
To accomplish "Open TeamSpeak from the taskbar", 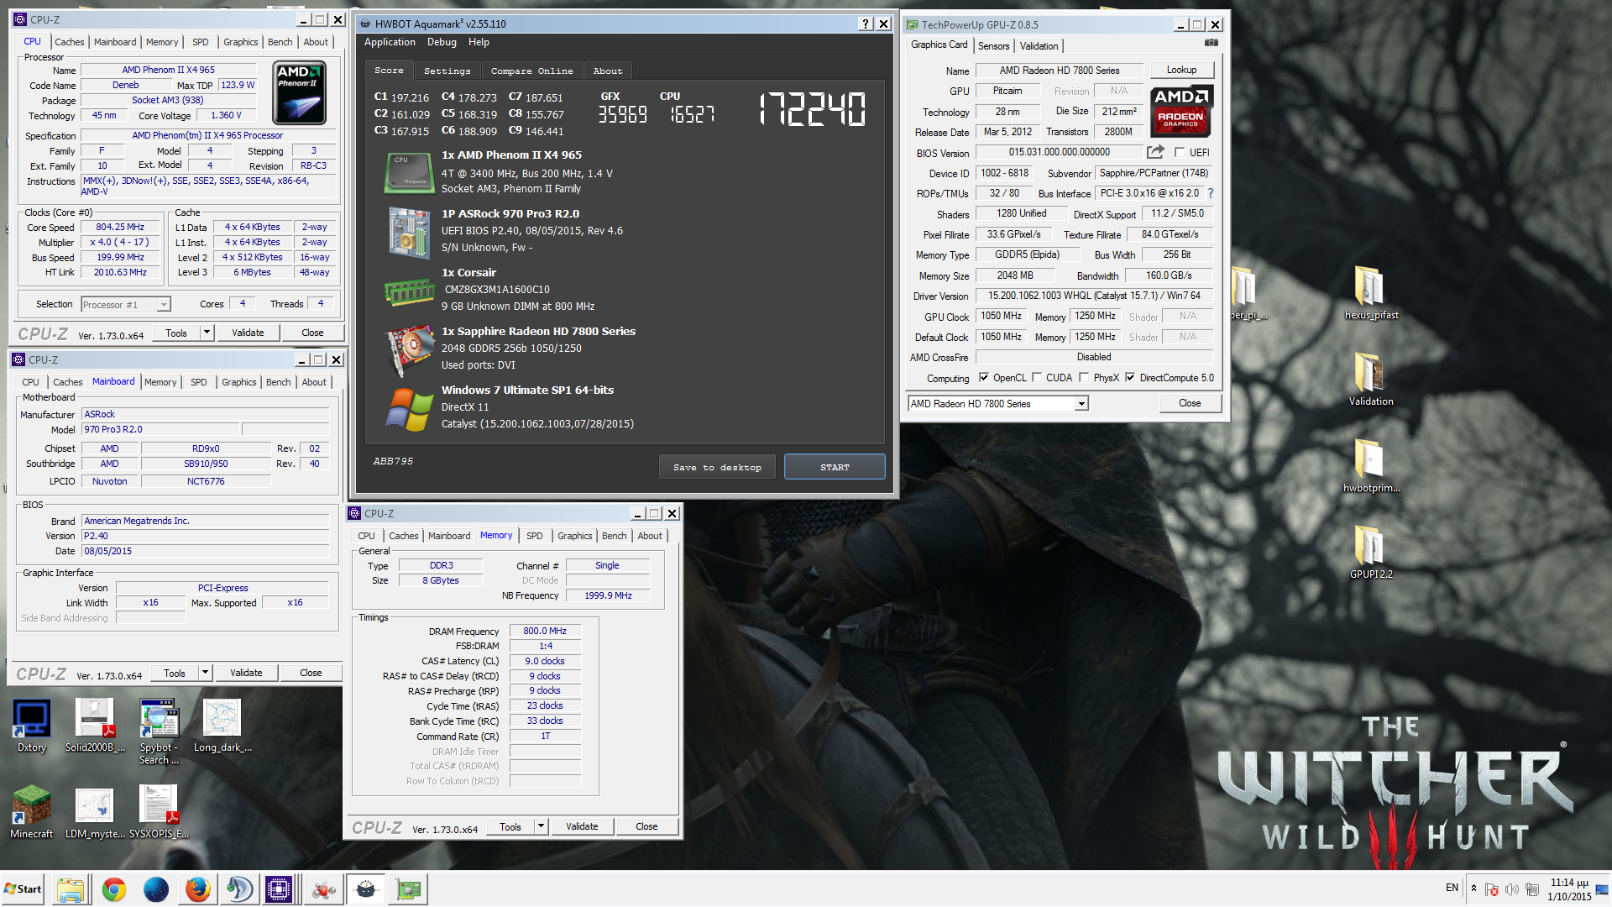I will coord(240,889).
